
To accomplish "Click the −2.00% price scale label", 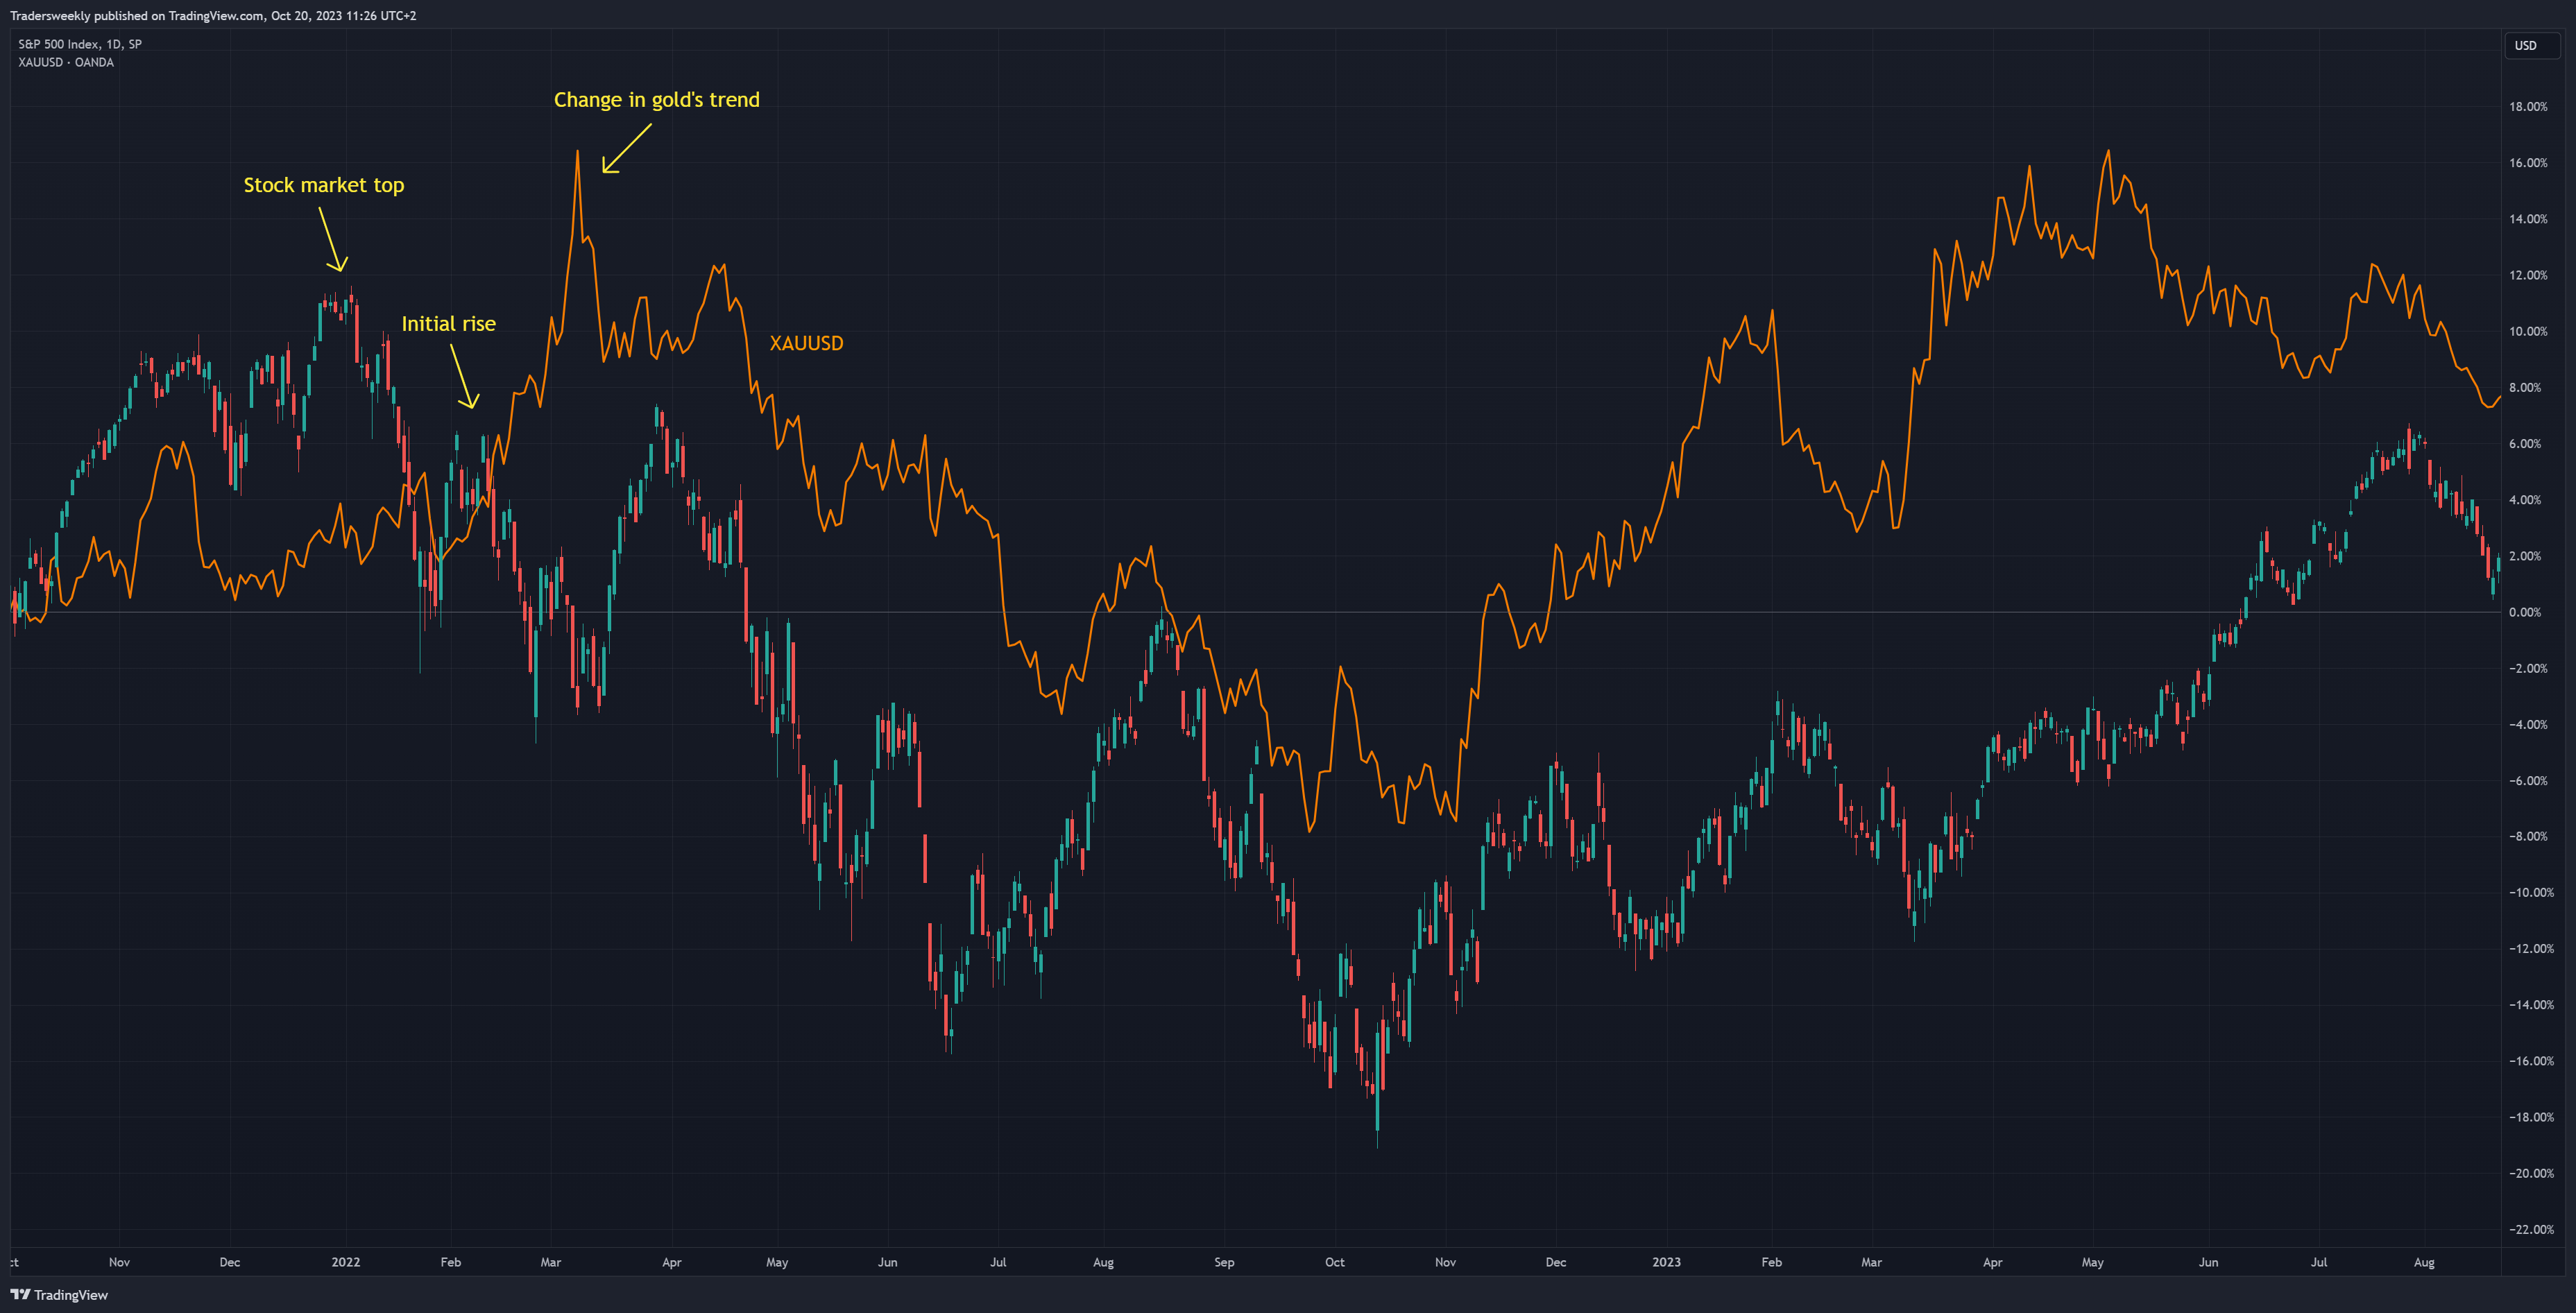I will click(x=2528, y=668).
